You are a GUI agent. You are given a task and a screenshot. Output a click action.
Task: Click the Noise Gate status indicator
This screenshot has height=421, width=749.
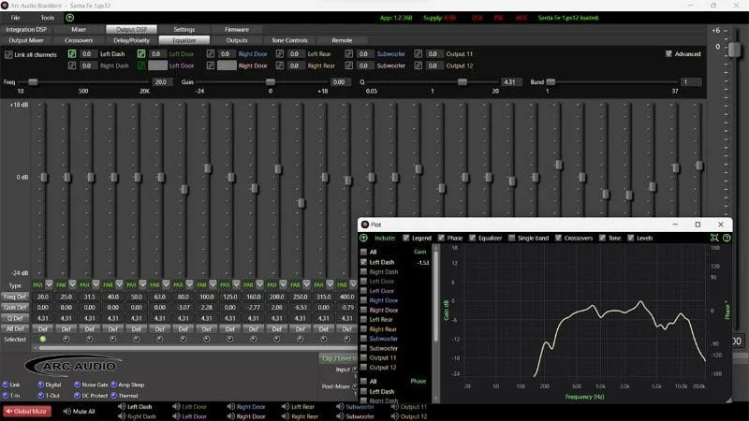pos(77,385)
